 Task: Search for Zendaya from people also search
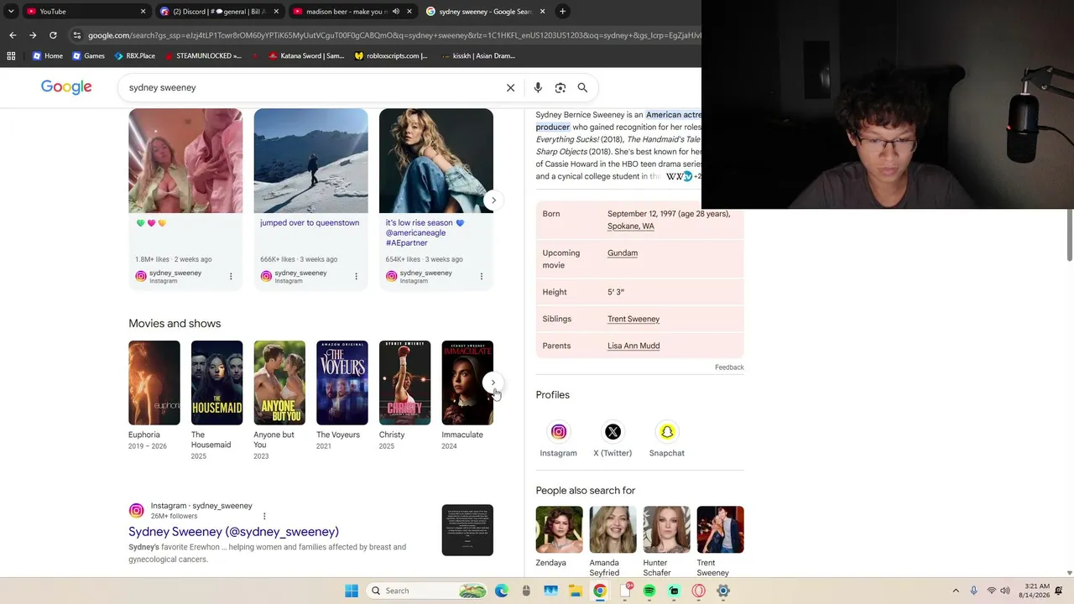[x=560, y=537]
